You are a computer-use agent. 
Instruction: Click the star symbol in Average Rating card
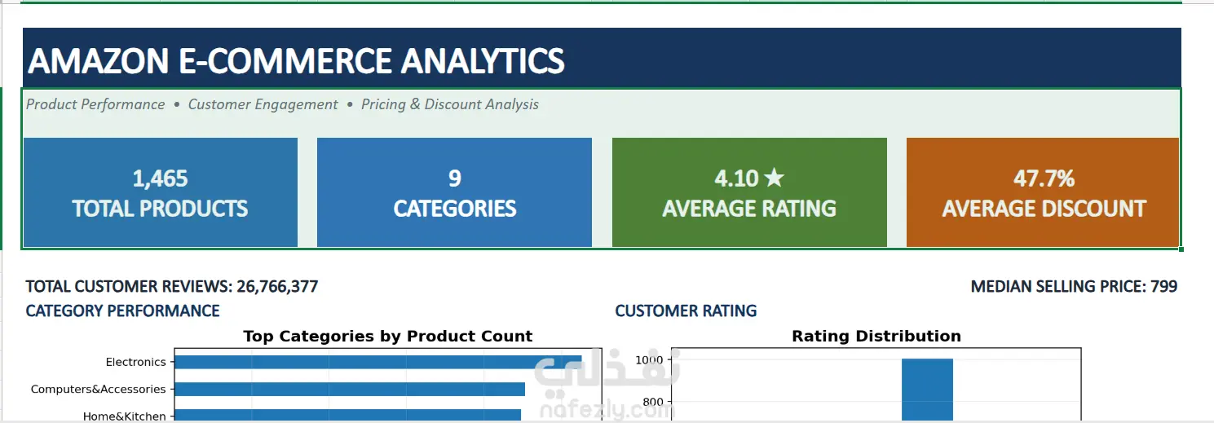(x=775, y=178)
